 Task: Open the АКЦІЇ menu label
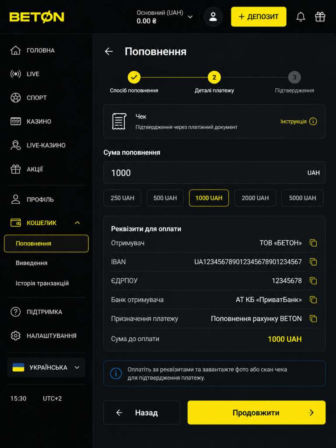click(x=35, y=169)
